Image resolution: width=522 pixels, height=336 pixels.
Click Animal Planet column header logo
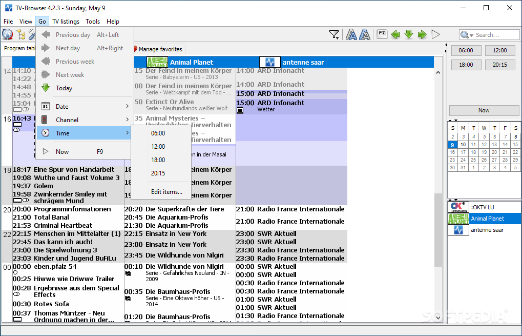tap(157, 62)
